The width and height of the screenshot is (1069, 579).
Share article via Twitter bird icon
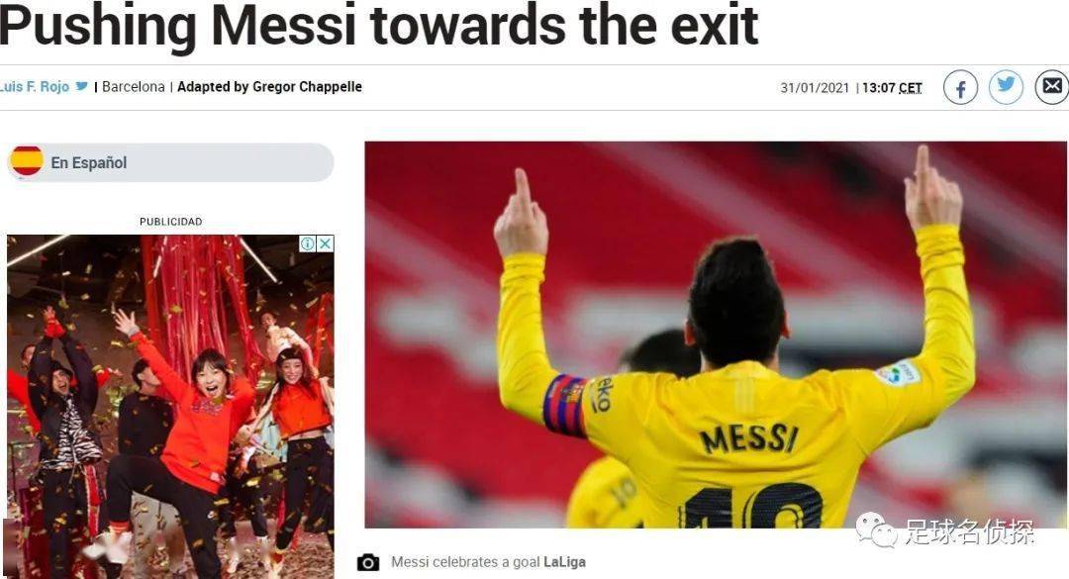pos(1007,87)
